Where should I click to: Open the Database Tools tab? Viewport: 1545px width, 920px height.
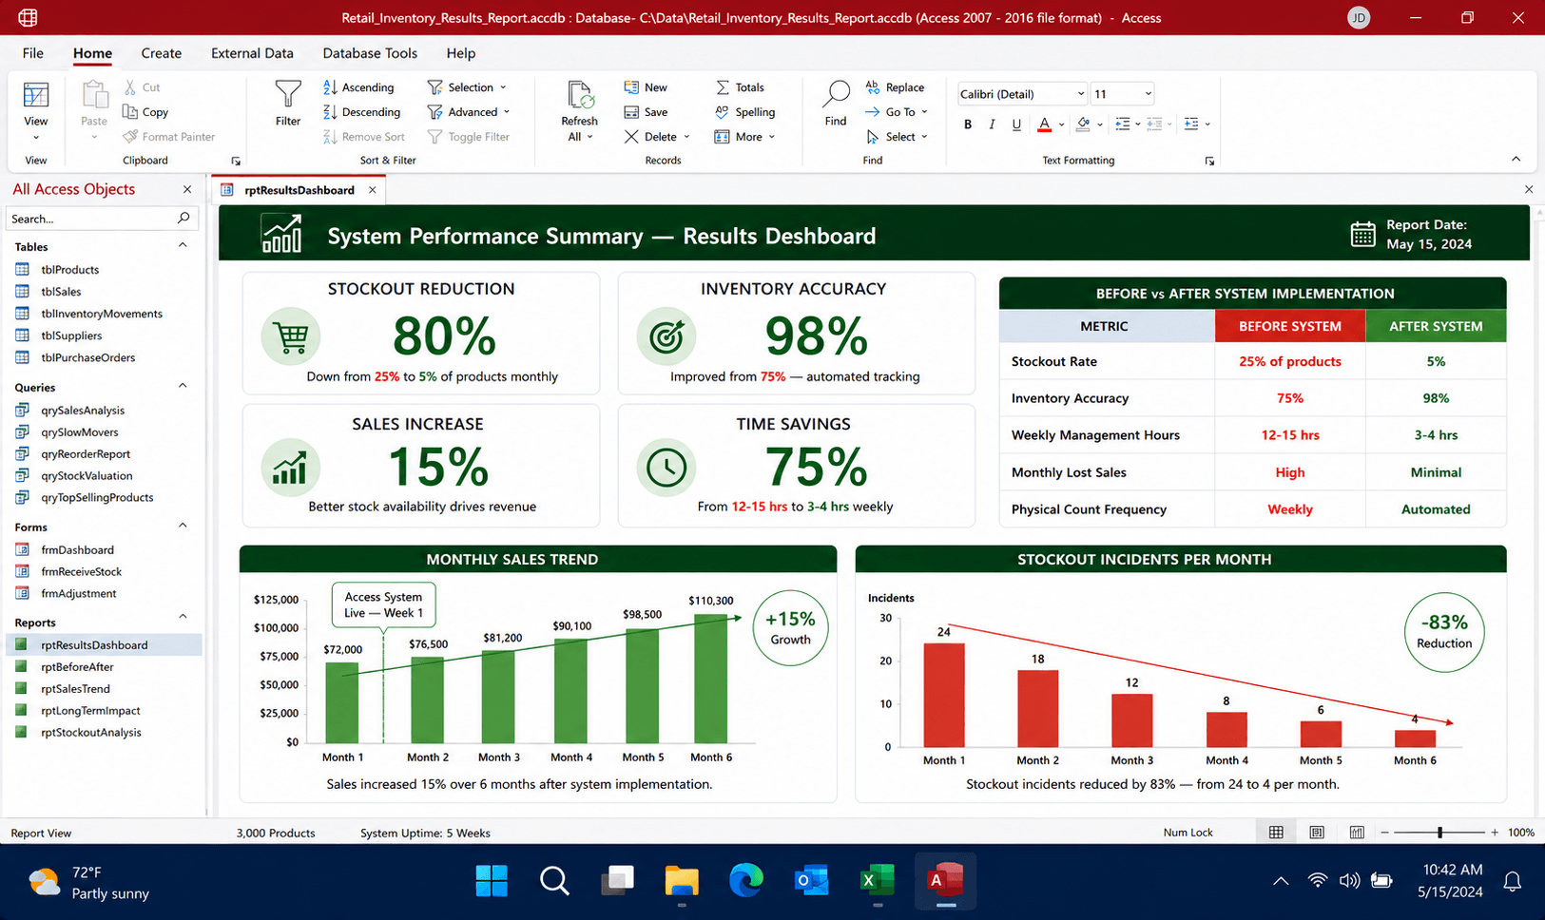point(370,53)
